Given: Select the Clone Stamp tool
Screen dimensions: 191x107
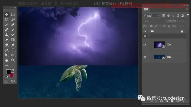Looking at the screenshot, I should (x=6, y=35).
